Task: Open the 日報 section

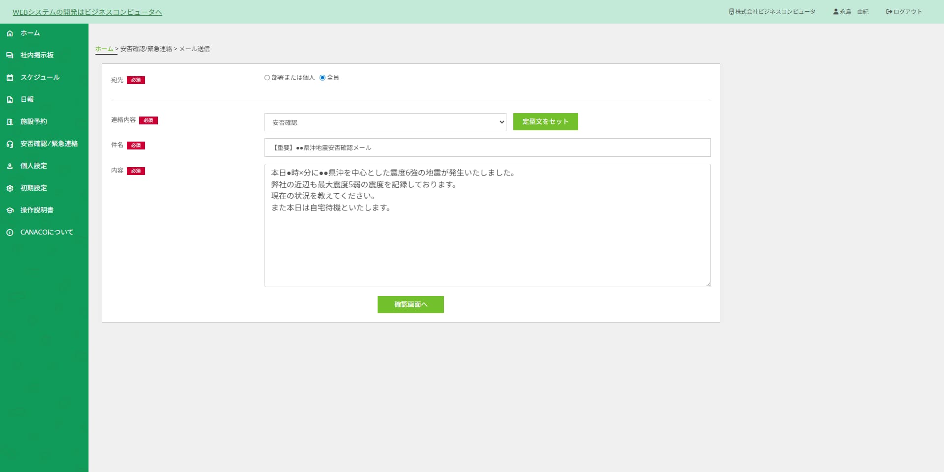Action: point(27,99)
